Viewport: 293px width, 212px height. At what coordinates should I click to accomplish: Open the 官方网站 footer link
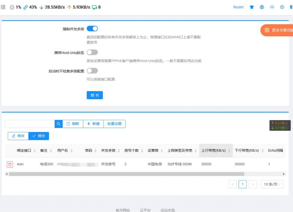tap(123, 210)
